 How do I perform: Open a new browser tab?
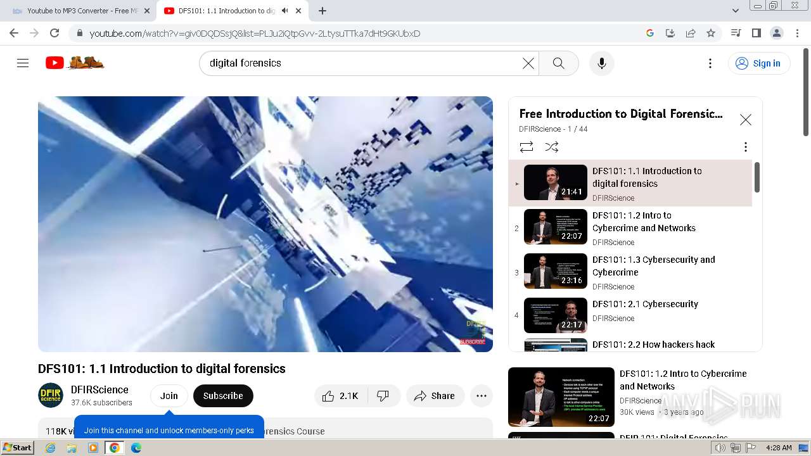click(x=322, y=11)
